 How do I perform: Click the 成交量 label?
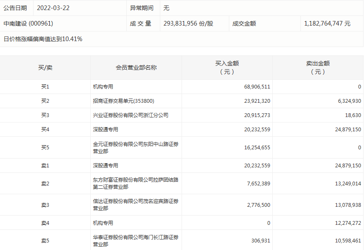click(x=141, y=23)
